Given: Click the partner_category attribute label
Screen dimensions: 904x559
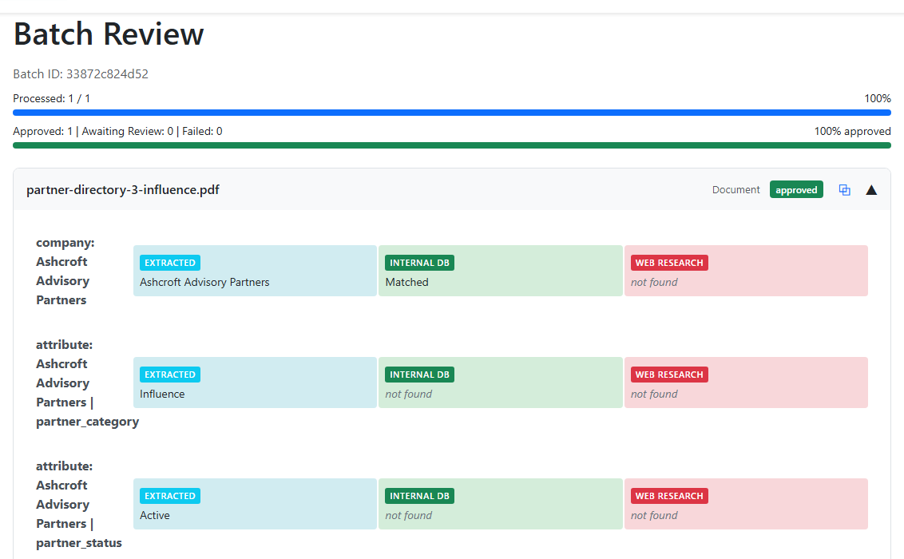Looking at the screenshot, I should pyautogui.click(x=87, y=383).
